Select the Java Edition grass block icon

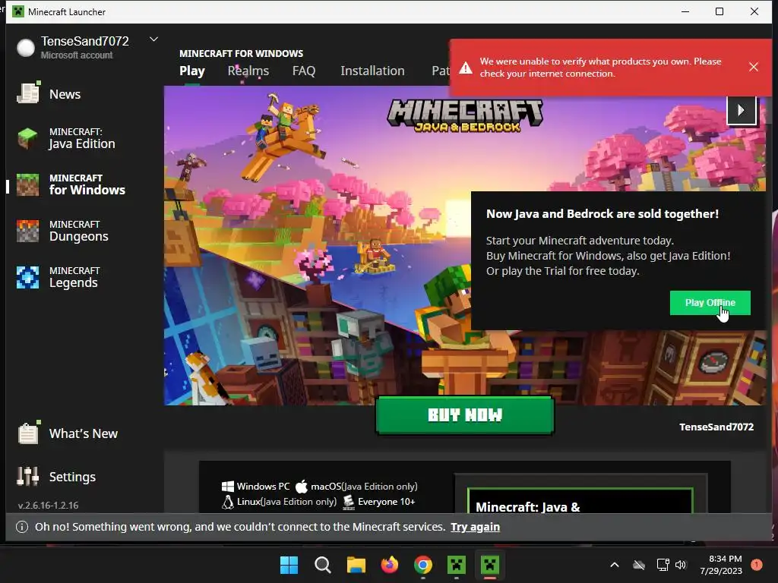pyautogui.click(x=28, y=138)
